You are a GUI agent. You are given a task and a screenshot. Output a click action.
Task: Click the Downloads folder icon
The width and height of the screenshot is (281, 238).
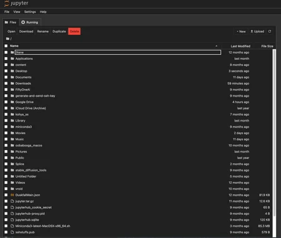point(12,83)
